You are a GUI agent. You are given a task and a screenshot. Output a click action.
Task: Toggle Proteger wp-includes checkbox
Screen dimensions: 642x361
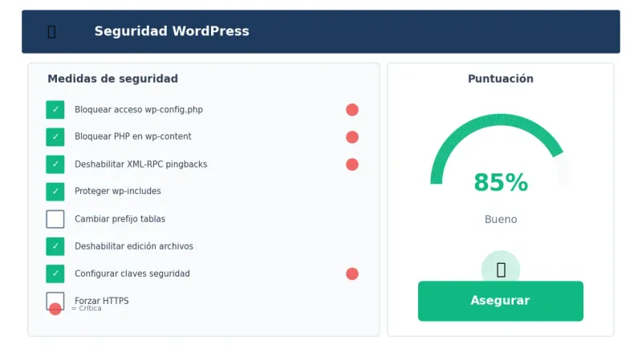click(55, 192)
